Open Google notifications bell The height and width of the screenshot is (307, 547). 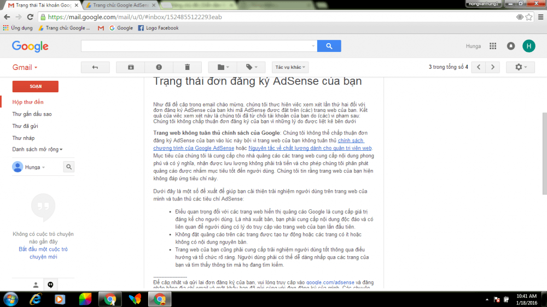(x=511, y=46)
